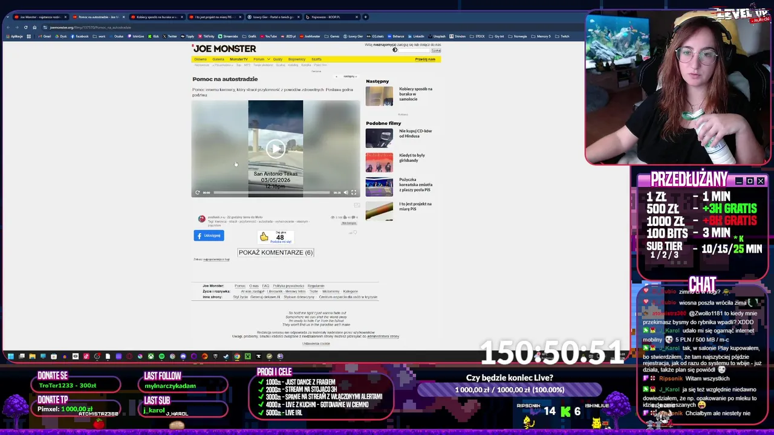This screenshot has width=774, height=435.
Task: Click the replay icon in video controls
Action: coord(197,193)
